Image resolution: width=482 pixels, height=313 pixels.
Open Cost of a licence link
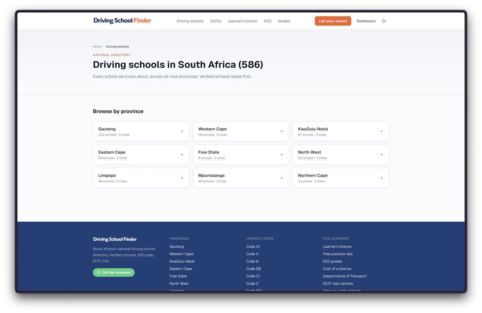click(x=337, y=269)
